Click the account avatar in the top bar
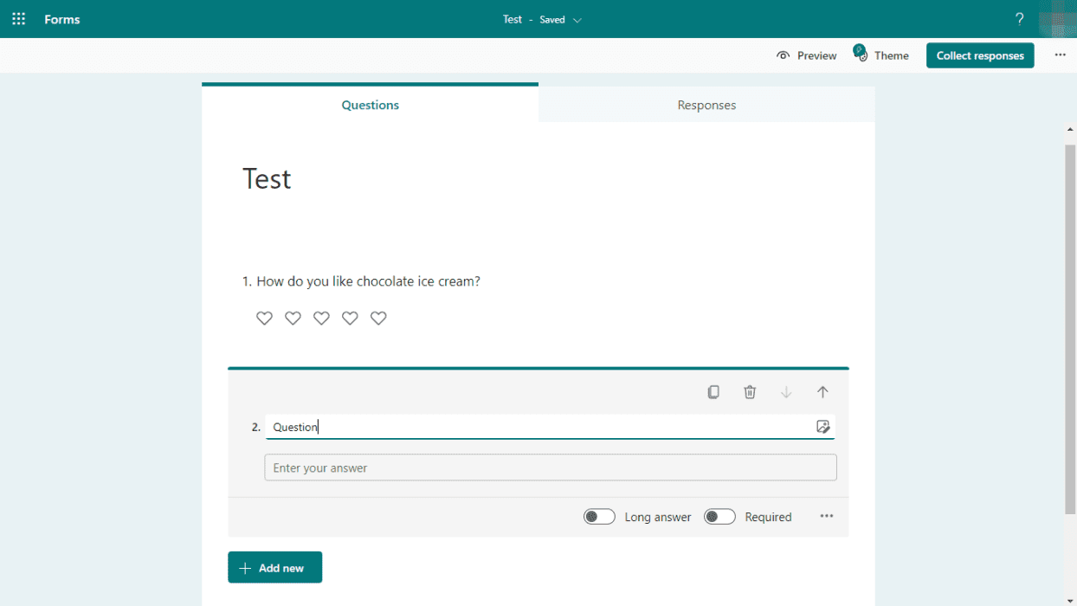1077x606 pixels. pos(1057,18)
